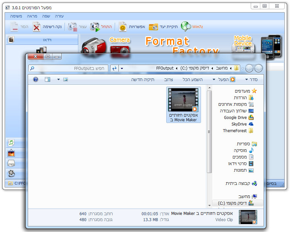Select דיסק מקומי (C:) in navigation pane
290x232 pixels.
pyautogui.click(x=236, y=203)
